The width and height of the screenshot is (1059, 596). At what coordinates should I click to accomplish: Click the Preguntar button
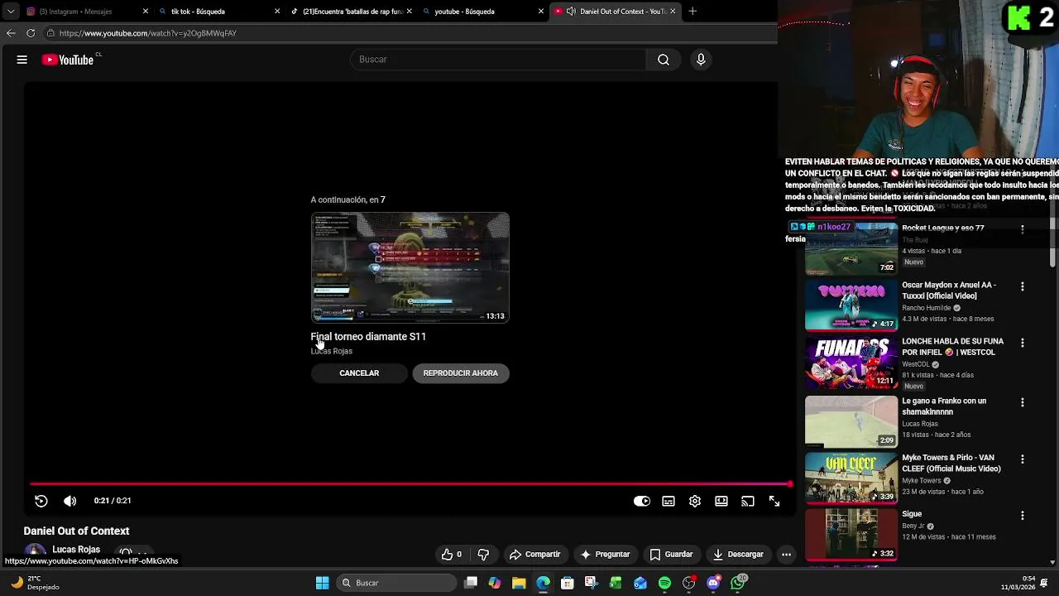(x=605, y=555)
